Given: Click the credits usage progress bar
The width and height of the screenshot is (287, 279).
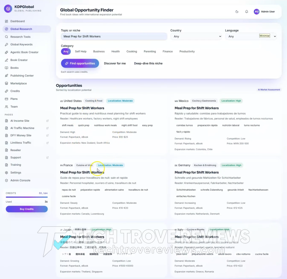Looking at the screenshot, I should point(27,197).
